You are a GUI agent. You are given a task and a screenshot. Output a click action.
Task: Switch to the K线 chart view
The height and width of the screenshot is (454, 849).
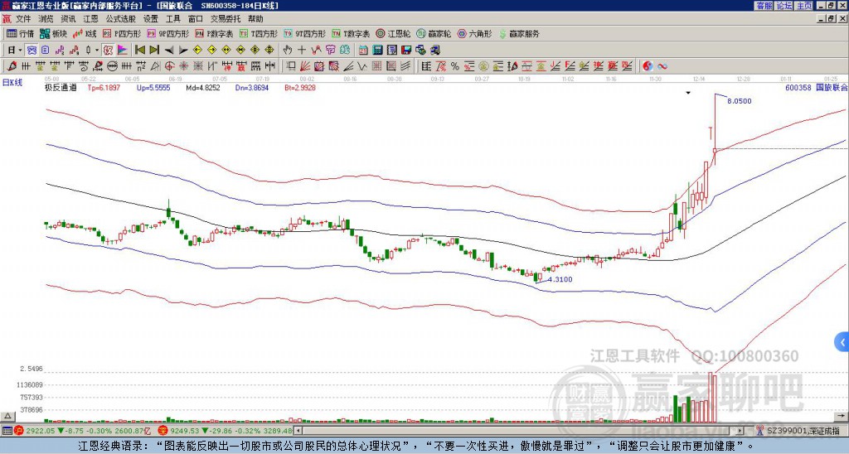tap(85, 34)
